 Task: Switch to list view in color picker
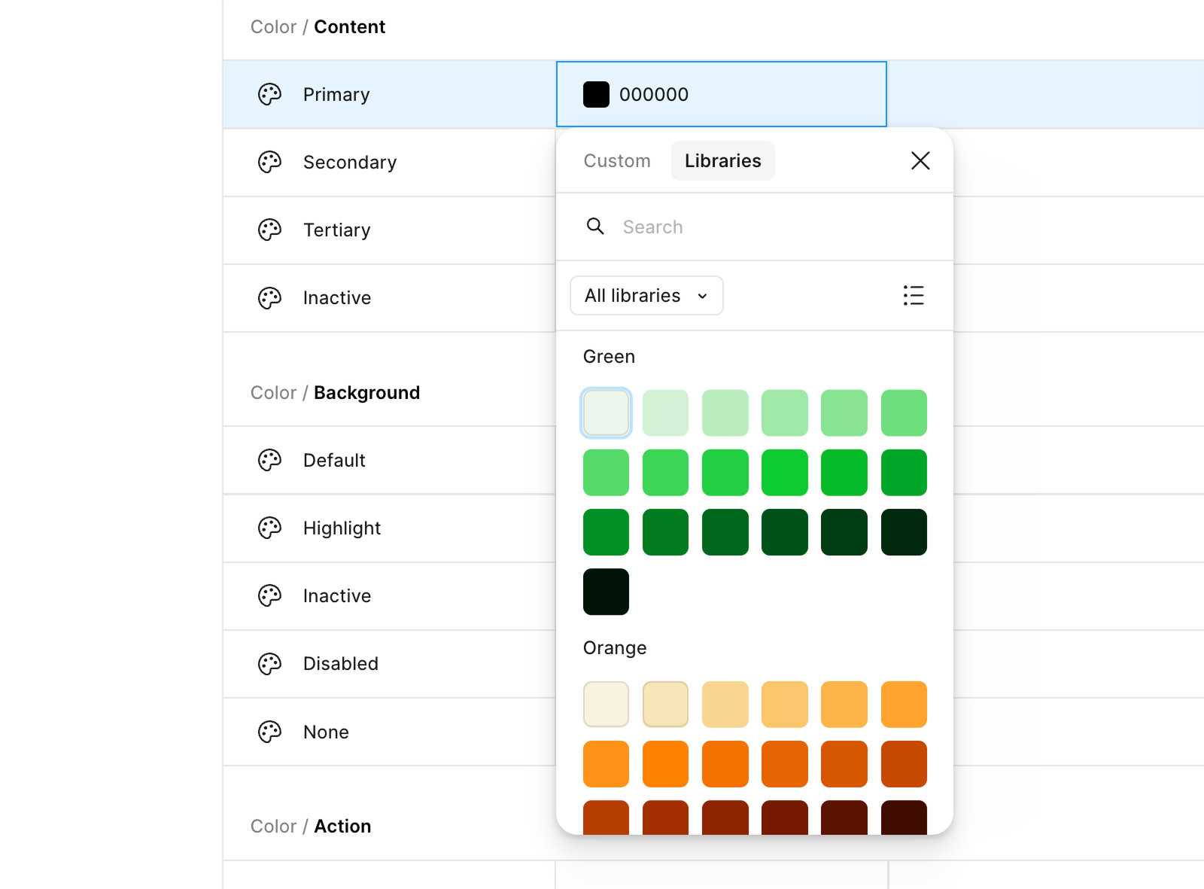pos(913,295)
